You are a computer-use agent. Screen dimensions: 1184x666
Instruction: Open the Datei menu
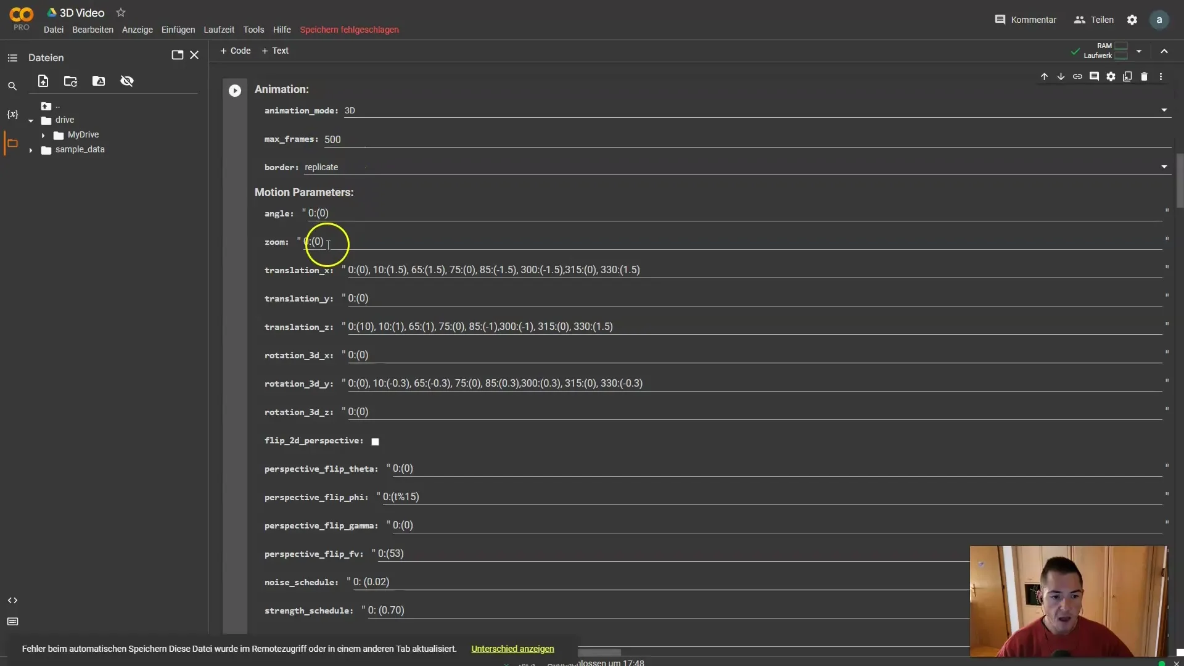pos(54,30)
